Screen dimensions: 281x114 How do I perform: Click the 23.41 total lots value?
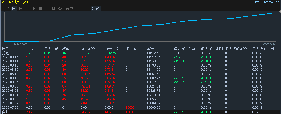30,112
